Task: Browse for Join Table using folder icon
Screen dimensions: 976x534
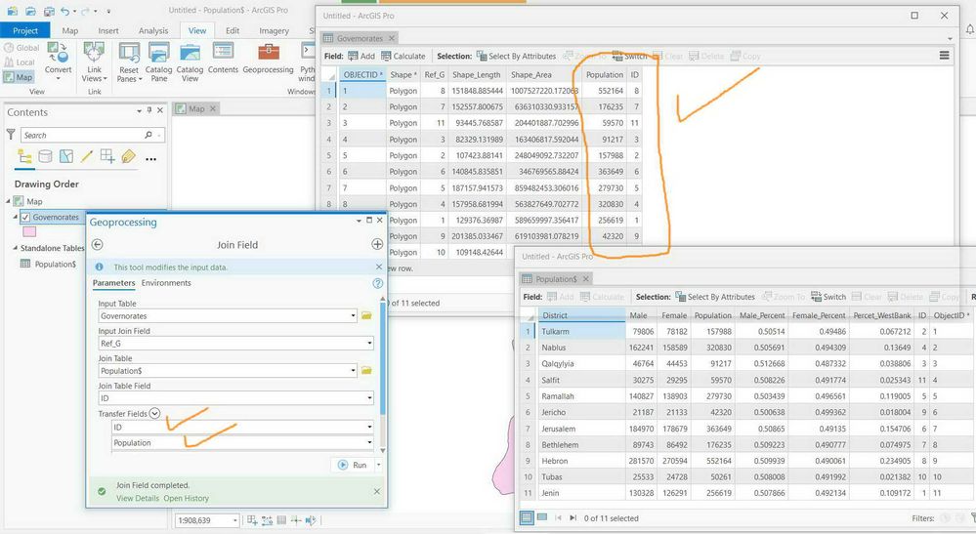Action: (x=366, y=371)
